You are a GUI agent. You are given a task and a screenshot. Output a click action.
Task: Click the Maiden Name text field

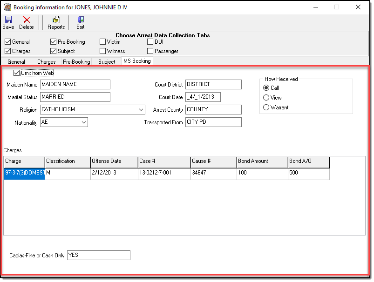coord(75,84)
